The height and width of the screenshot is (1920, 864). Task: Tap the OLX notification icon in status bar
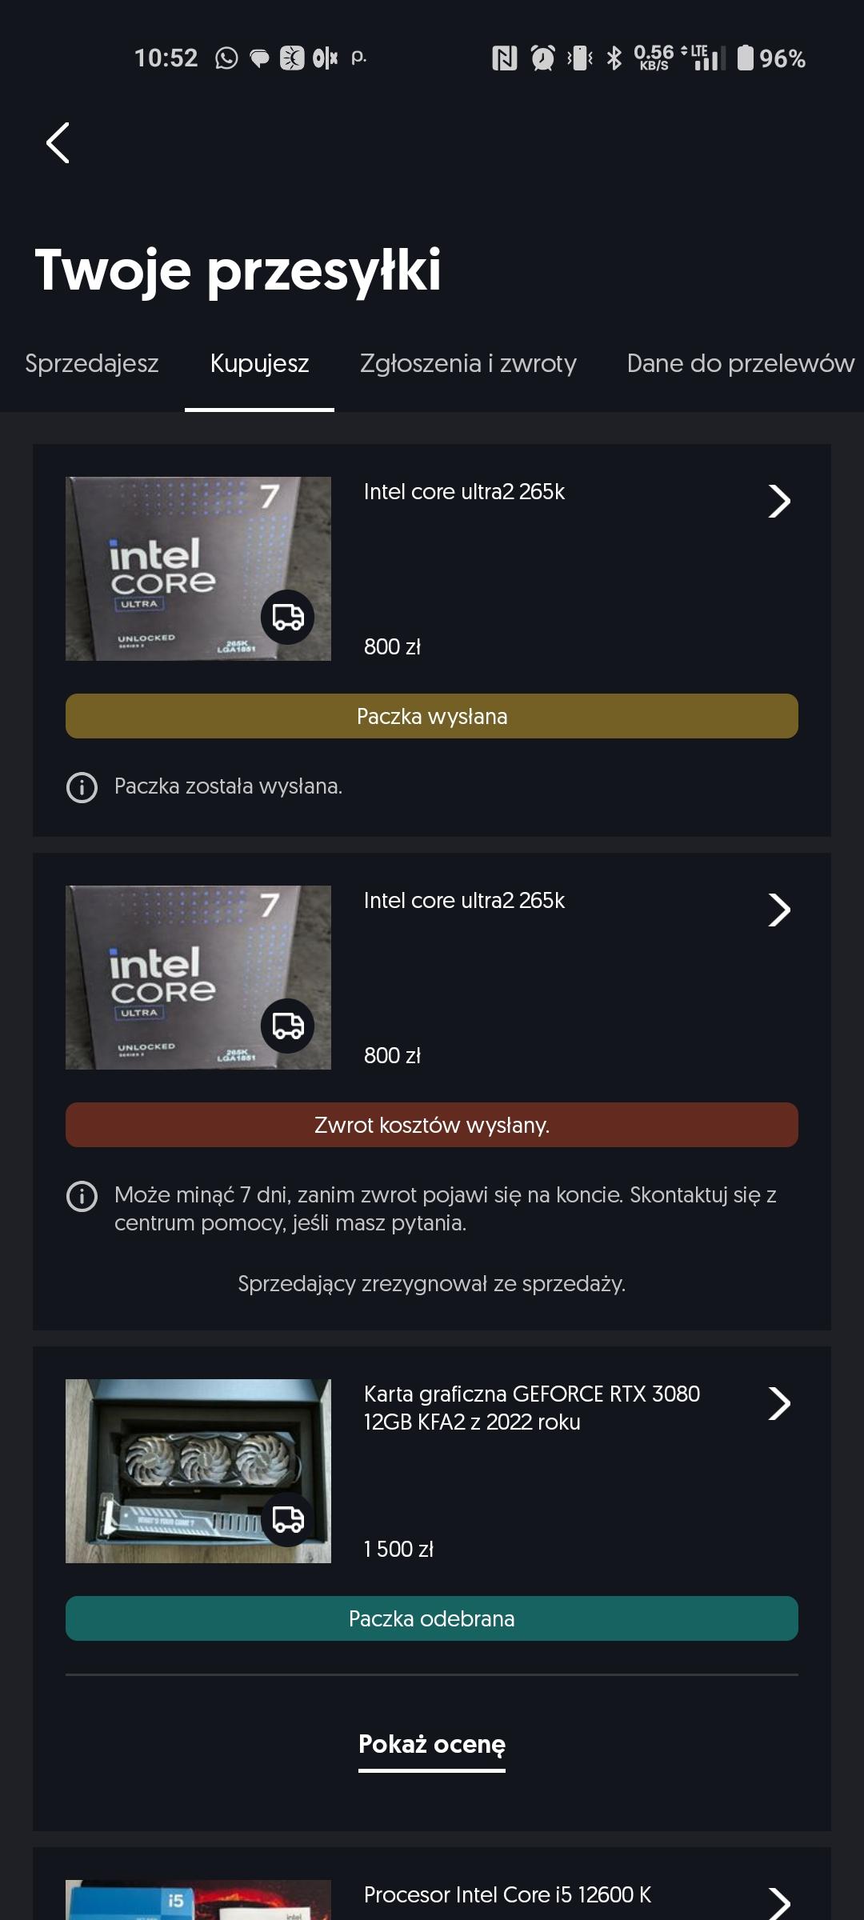tap(325, 58)
